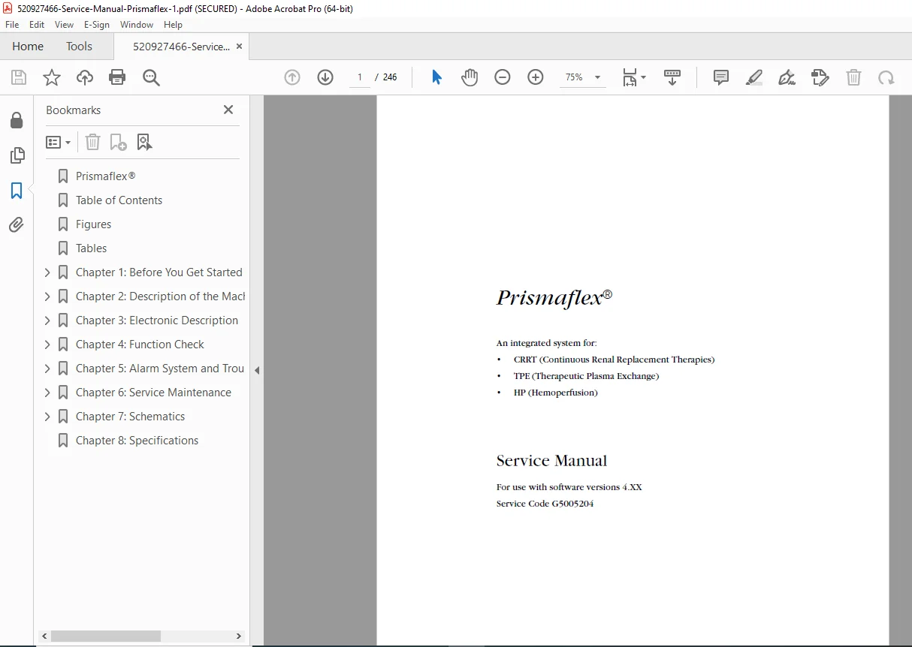Rotate page with the rotate icon
912x647 pixels.
point(886,77)
